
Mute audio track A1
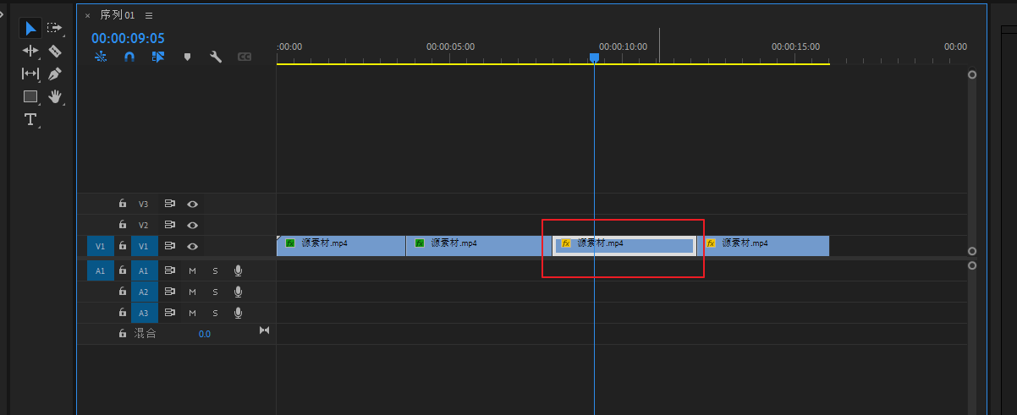point(192,270)
